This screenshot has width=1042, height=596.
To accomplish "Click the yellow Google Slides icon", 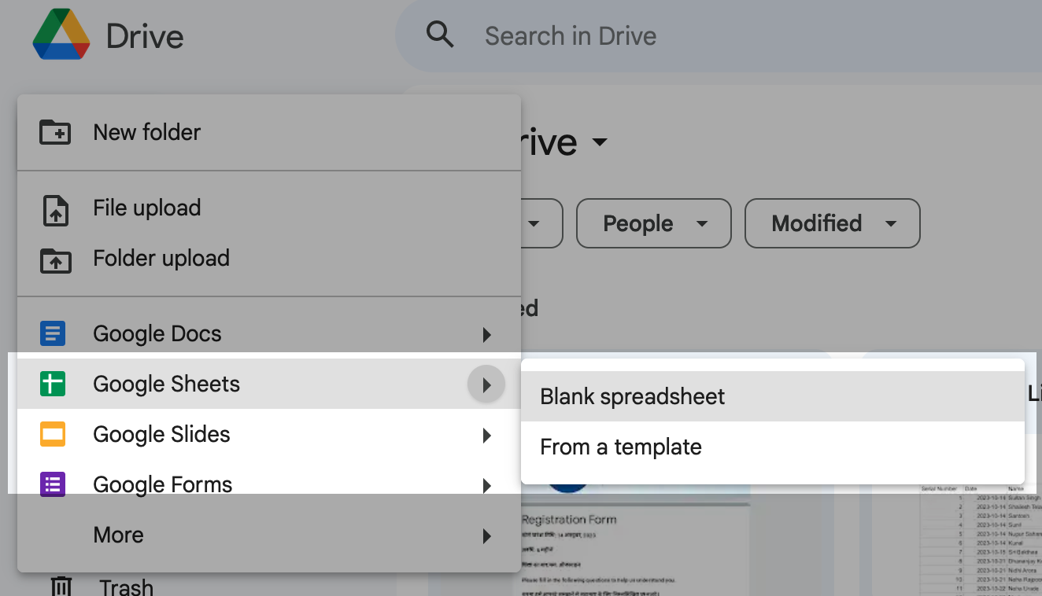I will pos(53,435).
